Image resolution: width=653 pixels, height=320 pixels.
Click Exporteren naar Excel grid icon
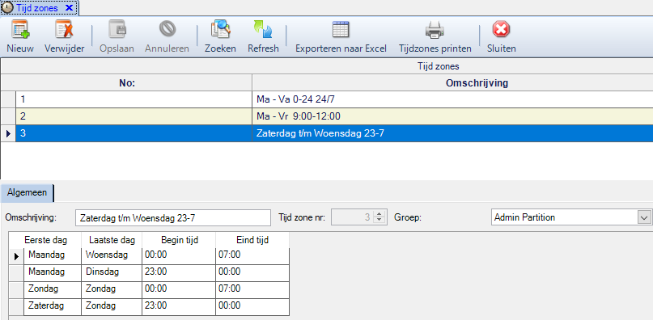(x=341, y=30)
